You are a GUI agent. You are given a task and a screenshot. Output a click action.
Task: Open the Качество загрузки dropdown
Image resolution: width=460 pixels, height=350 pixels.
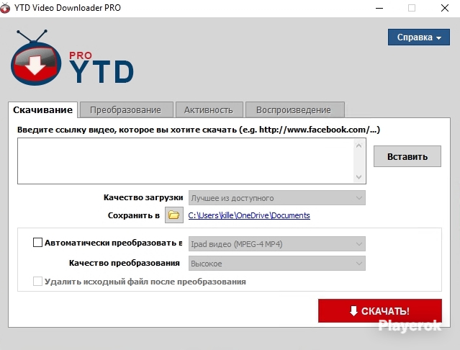(277, 198)
